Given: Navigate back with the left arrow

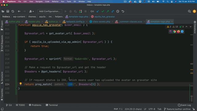Looking at the screenshot, I should (x=19, y=11).
